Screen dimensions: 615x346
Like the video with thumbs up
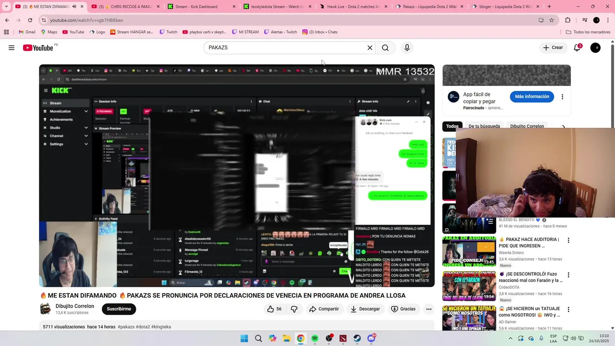click(274, 309)
